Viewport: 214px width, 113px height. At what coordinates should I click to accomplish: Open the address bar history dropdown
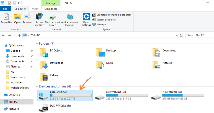(177, 35)
